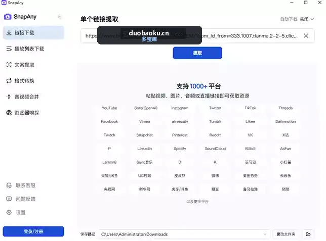The height and width of the screenshot is (241, 326).
Task: Click the SnapAny logo icon in sidebar
Action: point(8,17)
